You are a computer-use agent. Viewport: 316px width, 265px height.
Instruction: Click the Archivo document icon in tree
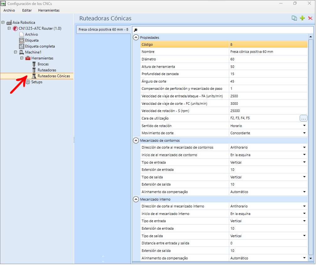[22, 34]
